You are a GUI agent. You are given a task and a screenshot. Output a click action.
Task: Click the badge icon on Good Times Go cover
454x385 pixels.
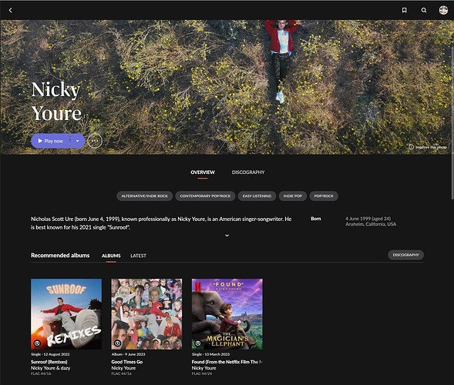117,343
